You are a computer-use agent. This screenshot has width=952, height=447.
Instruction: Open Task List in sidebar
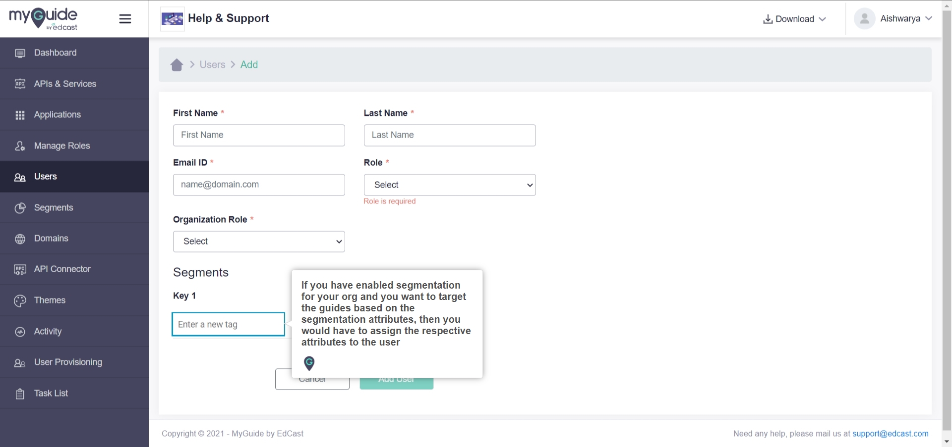74,394
